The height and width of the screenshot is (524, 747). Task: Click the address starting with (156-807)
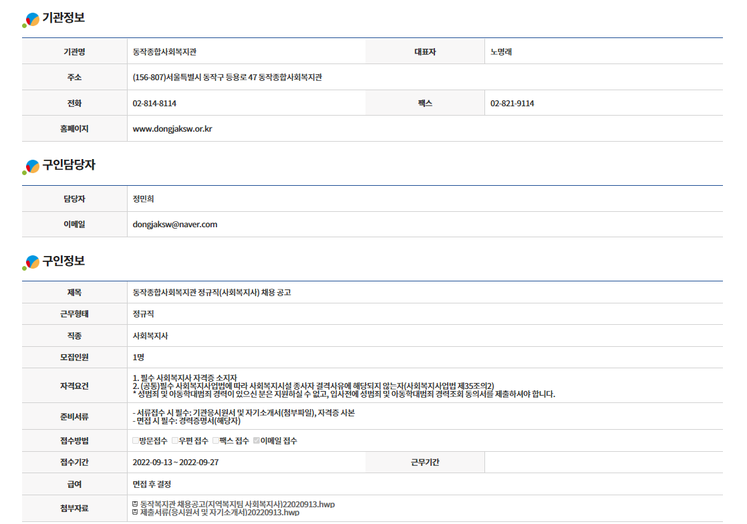(x=227, y=77)
